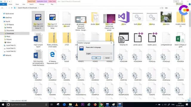The image size is (191, 107).
Task: Select the HDASF file
Action: (67, 56)
